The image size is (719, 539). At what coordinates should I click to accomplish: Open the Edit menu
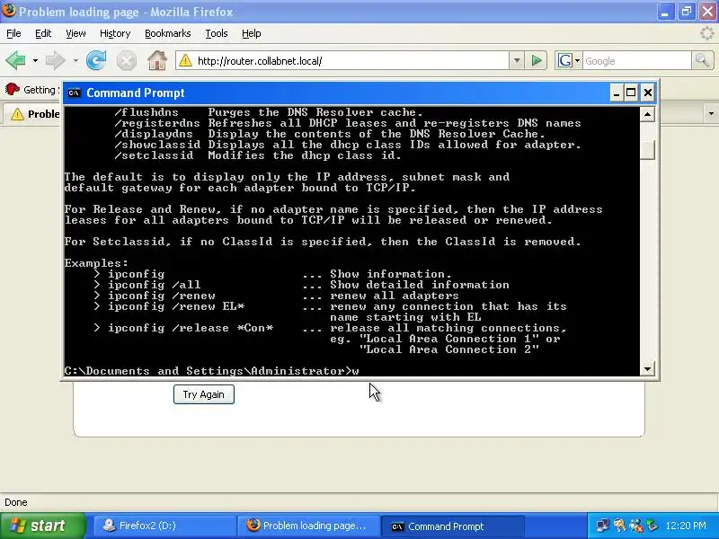coord(43,33)
